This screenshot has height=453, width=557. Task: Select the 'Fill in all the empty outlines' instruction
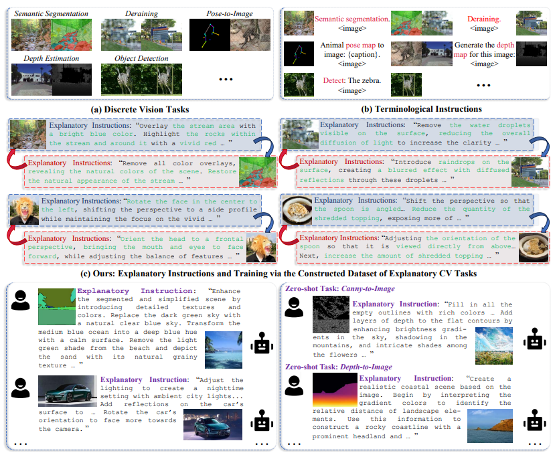(413, 329)
